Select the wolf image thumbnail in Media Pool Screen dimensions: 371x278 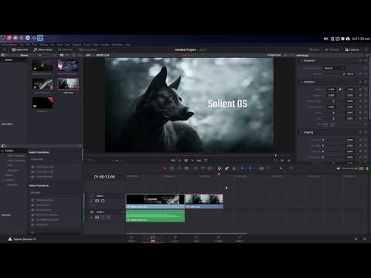click(68, 84)
